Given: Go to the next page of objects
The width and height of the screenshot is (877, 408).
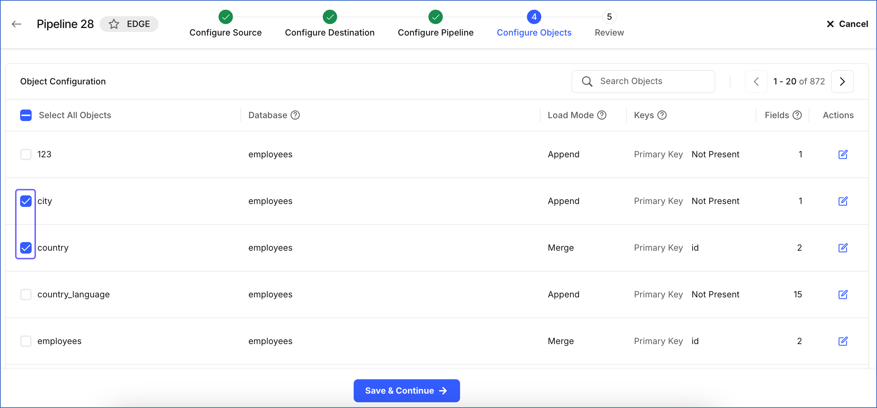Looking at the screenshot, I should point(842,82).
